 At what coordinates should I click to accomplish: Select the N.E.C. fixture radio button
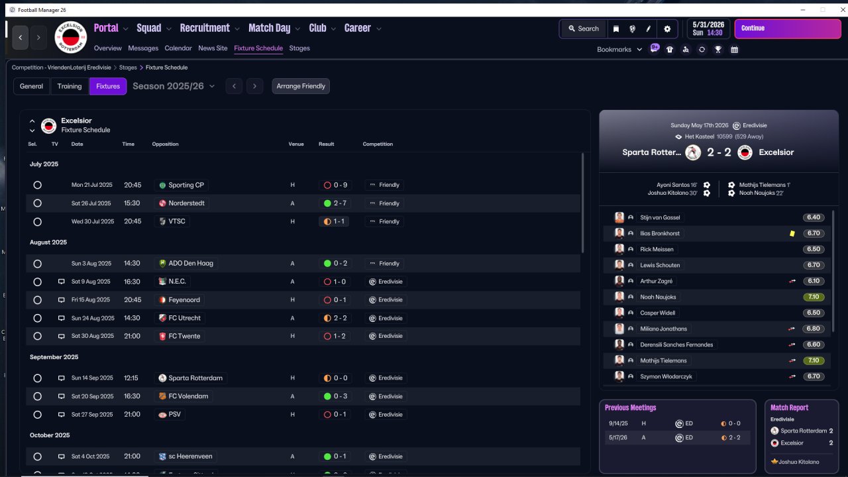point(37,282)
